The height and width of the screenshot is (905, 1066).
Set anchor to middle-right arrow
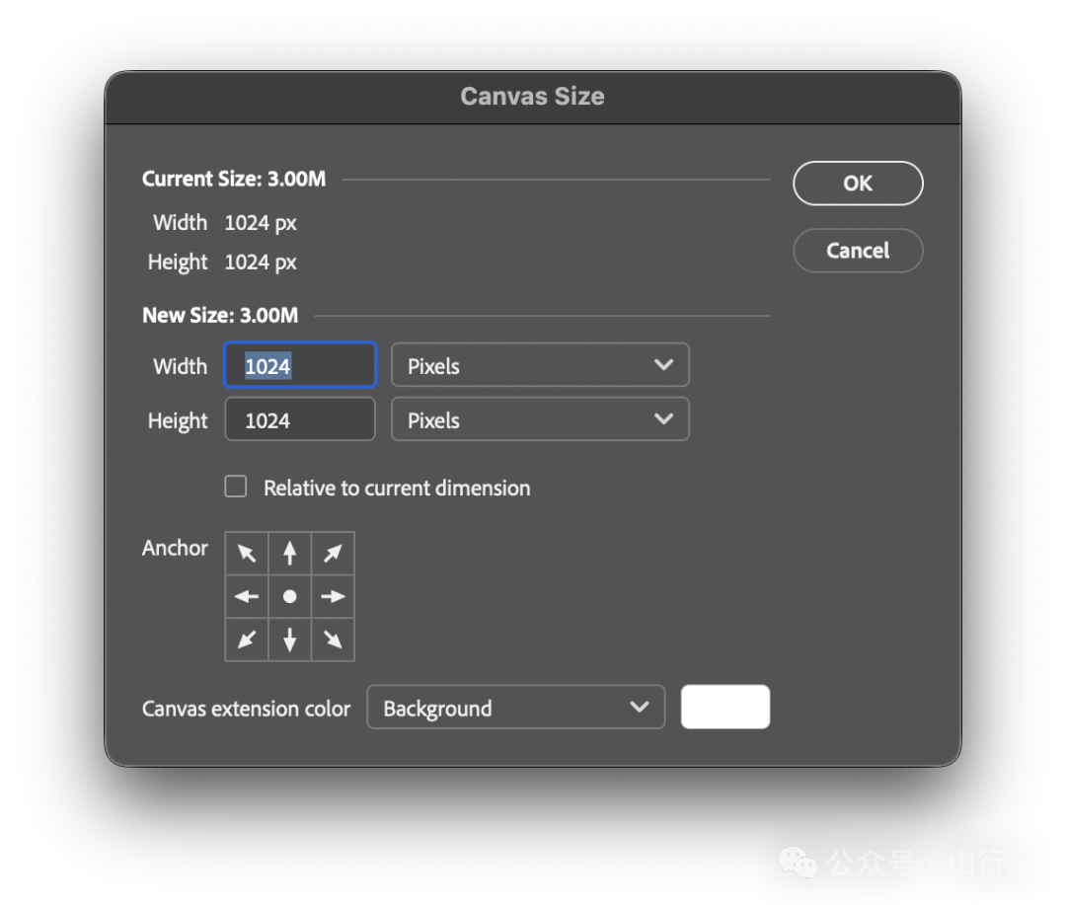(334, 596)
